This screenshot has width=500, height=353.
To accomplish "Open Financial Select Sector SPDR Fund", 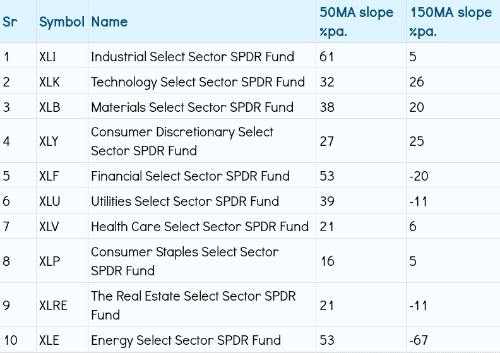I will (190, 176).
